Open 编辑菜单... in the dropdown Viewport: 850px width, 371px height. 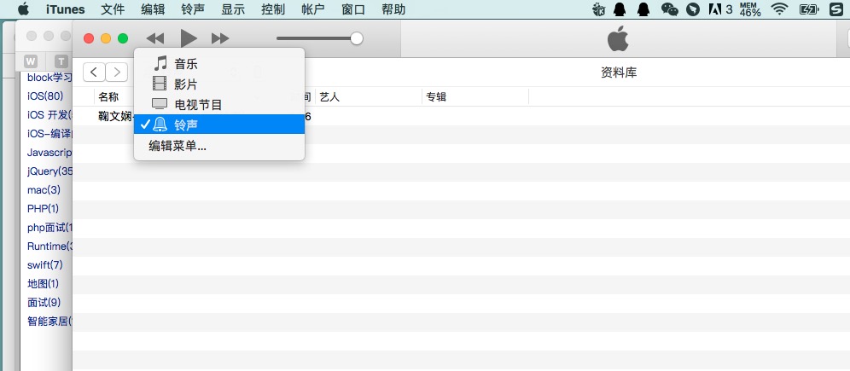click(219, 146)
